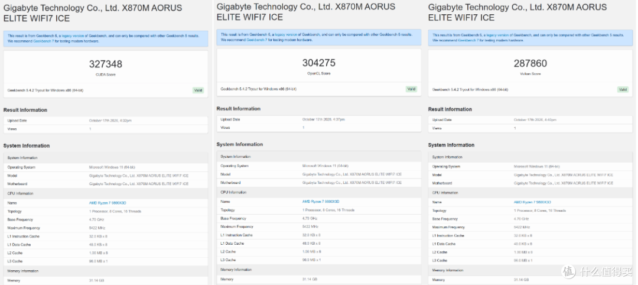Click '96.0 MB x 1' L3 Cache in CUDA panel
This screenshot has height=285, width=638.
pos(98,261)
